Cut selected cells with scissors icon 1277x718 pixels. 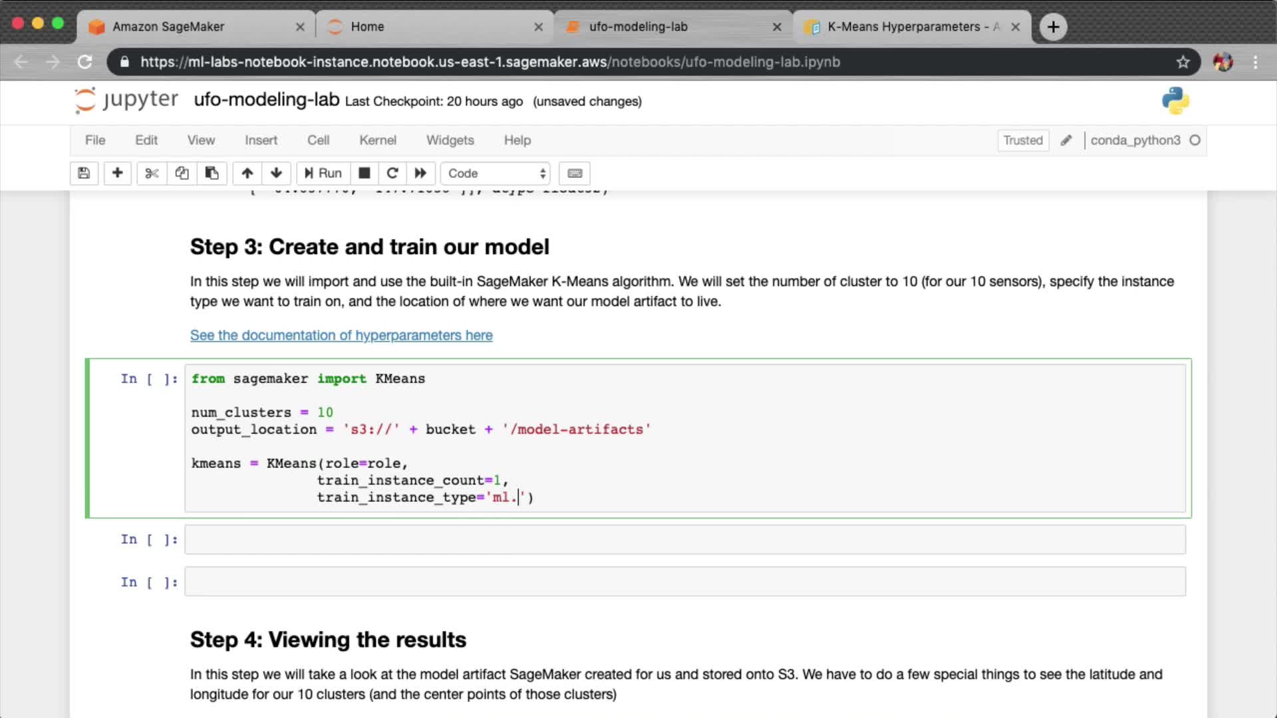coord(152,174)
